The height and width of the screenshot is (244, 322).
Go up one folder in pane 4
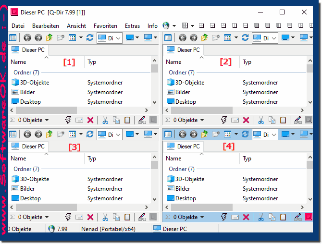[205, 134]
